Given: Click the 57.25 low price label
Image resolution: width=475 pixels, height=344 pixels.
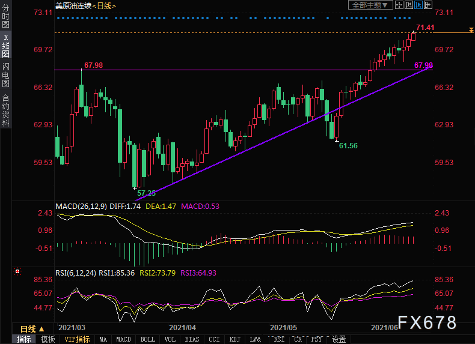Looking at the screenshot, I should 146,193.
